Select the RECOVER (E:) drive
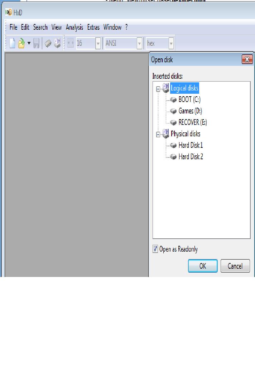The height and width of the screenshot is (370, 255). 193,122
